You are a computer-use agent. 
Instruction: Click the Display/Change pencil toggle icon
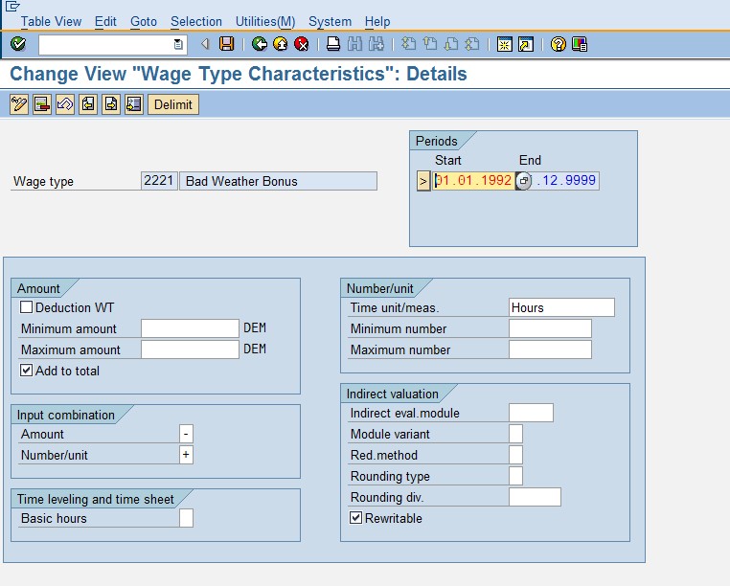[19, 104]
